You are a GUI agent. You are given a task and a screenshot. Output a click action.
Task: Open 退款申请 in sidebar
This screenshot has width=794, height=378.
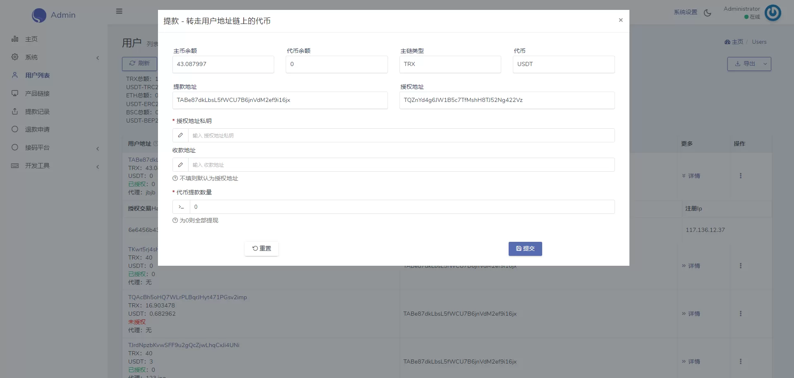(x=37, y=130)
